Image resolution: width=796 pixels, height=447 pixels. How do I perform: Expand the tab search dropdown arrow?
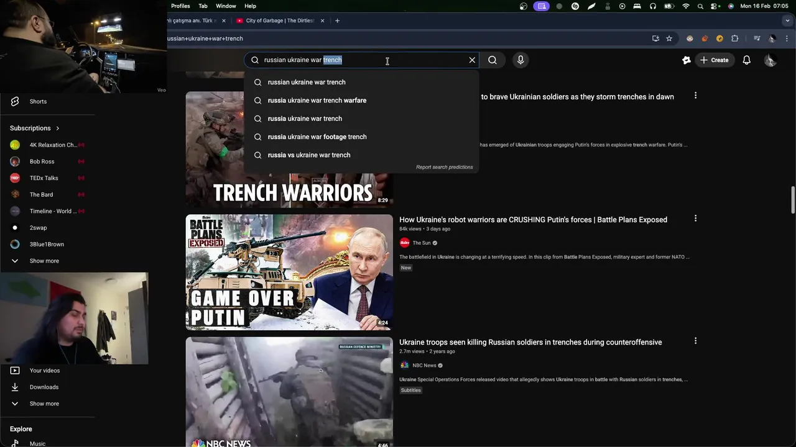pyautogui.click(x=787, y=20)
